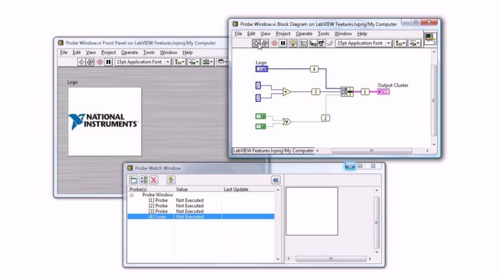Image resolution: width=501 pixels, height=279 pixels.
Task: Open Align Objects dropdown in block diagram
Action: [x=400, y=43]
